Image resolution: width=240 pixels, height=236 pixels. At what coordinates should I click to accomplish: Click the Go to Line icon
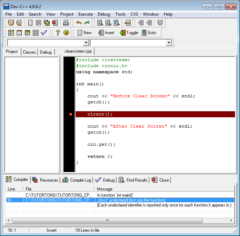128,23
